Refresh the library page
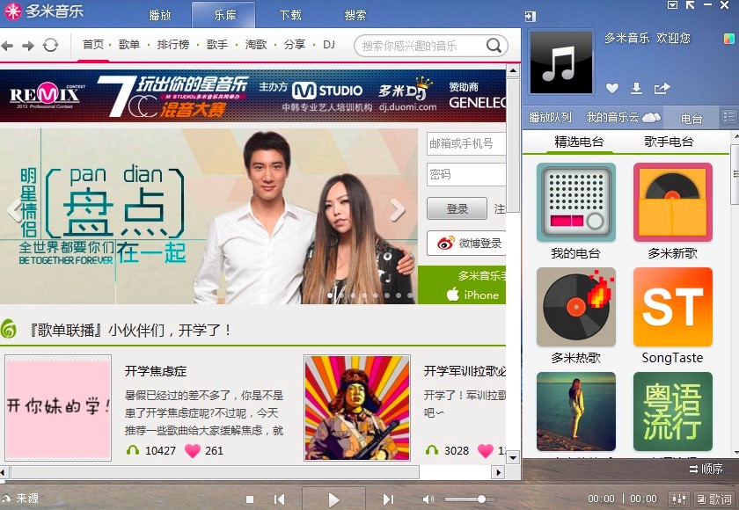 50,45
